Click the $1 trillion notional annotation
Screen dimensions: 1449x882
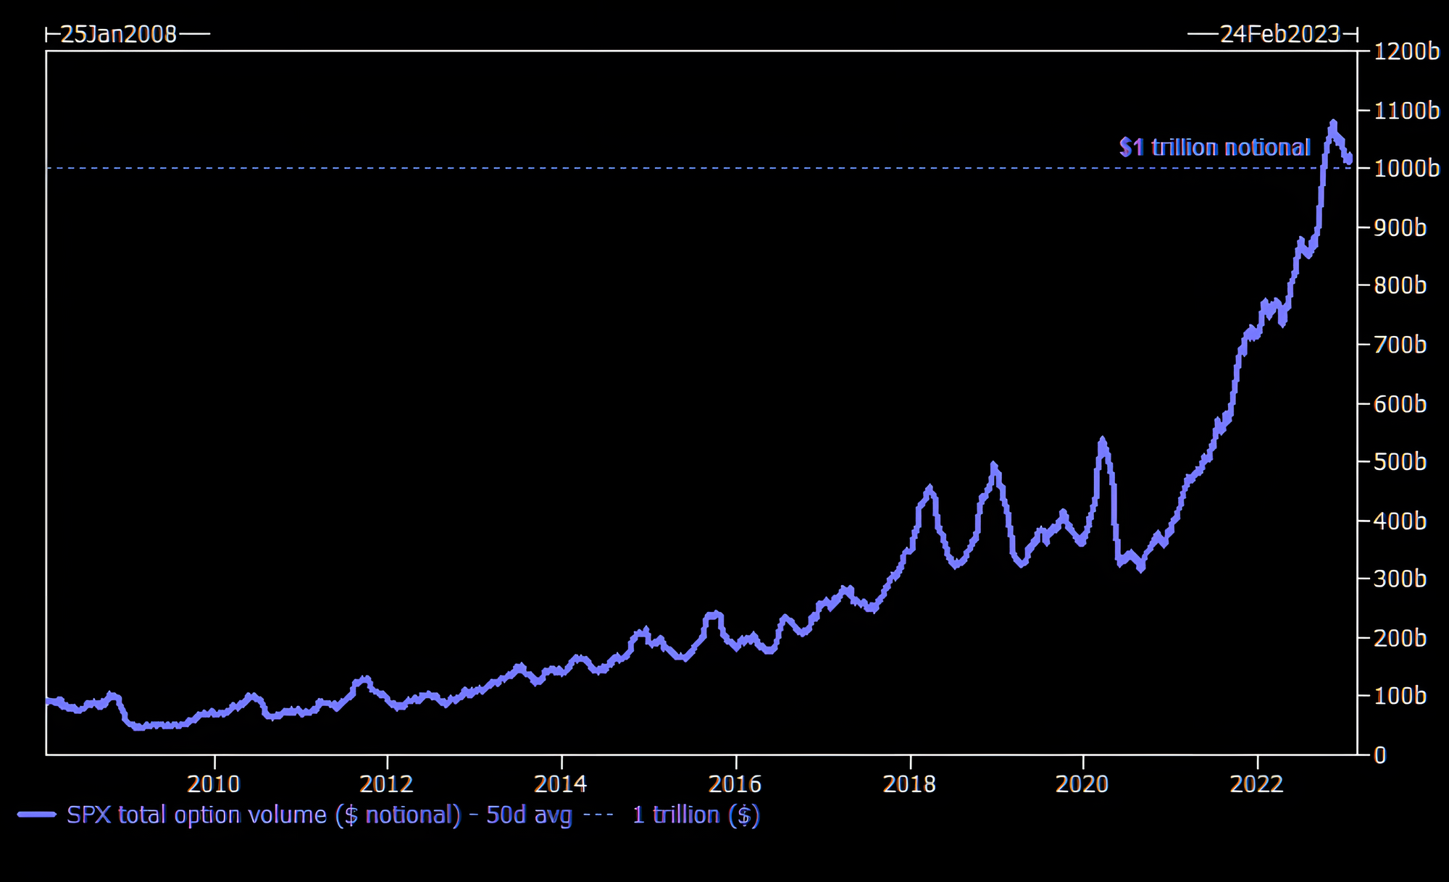1215,148
